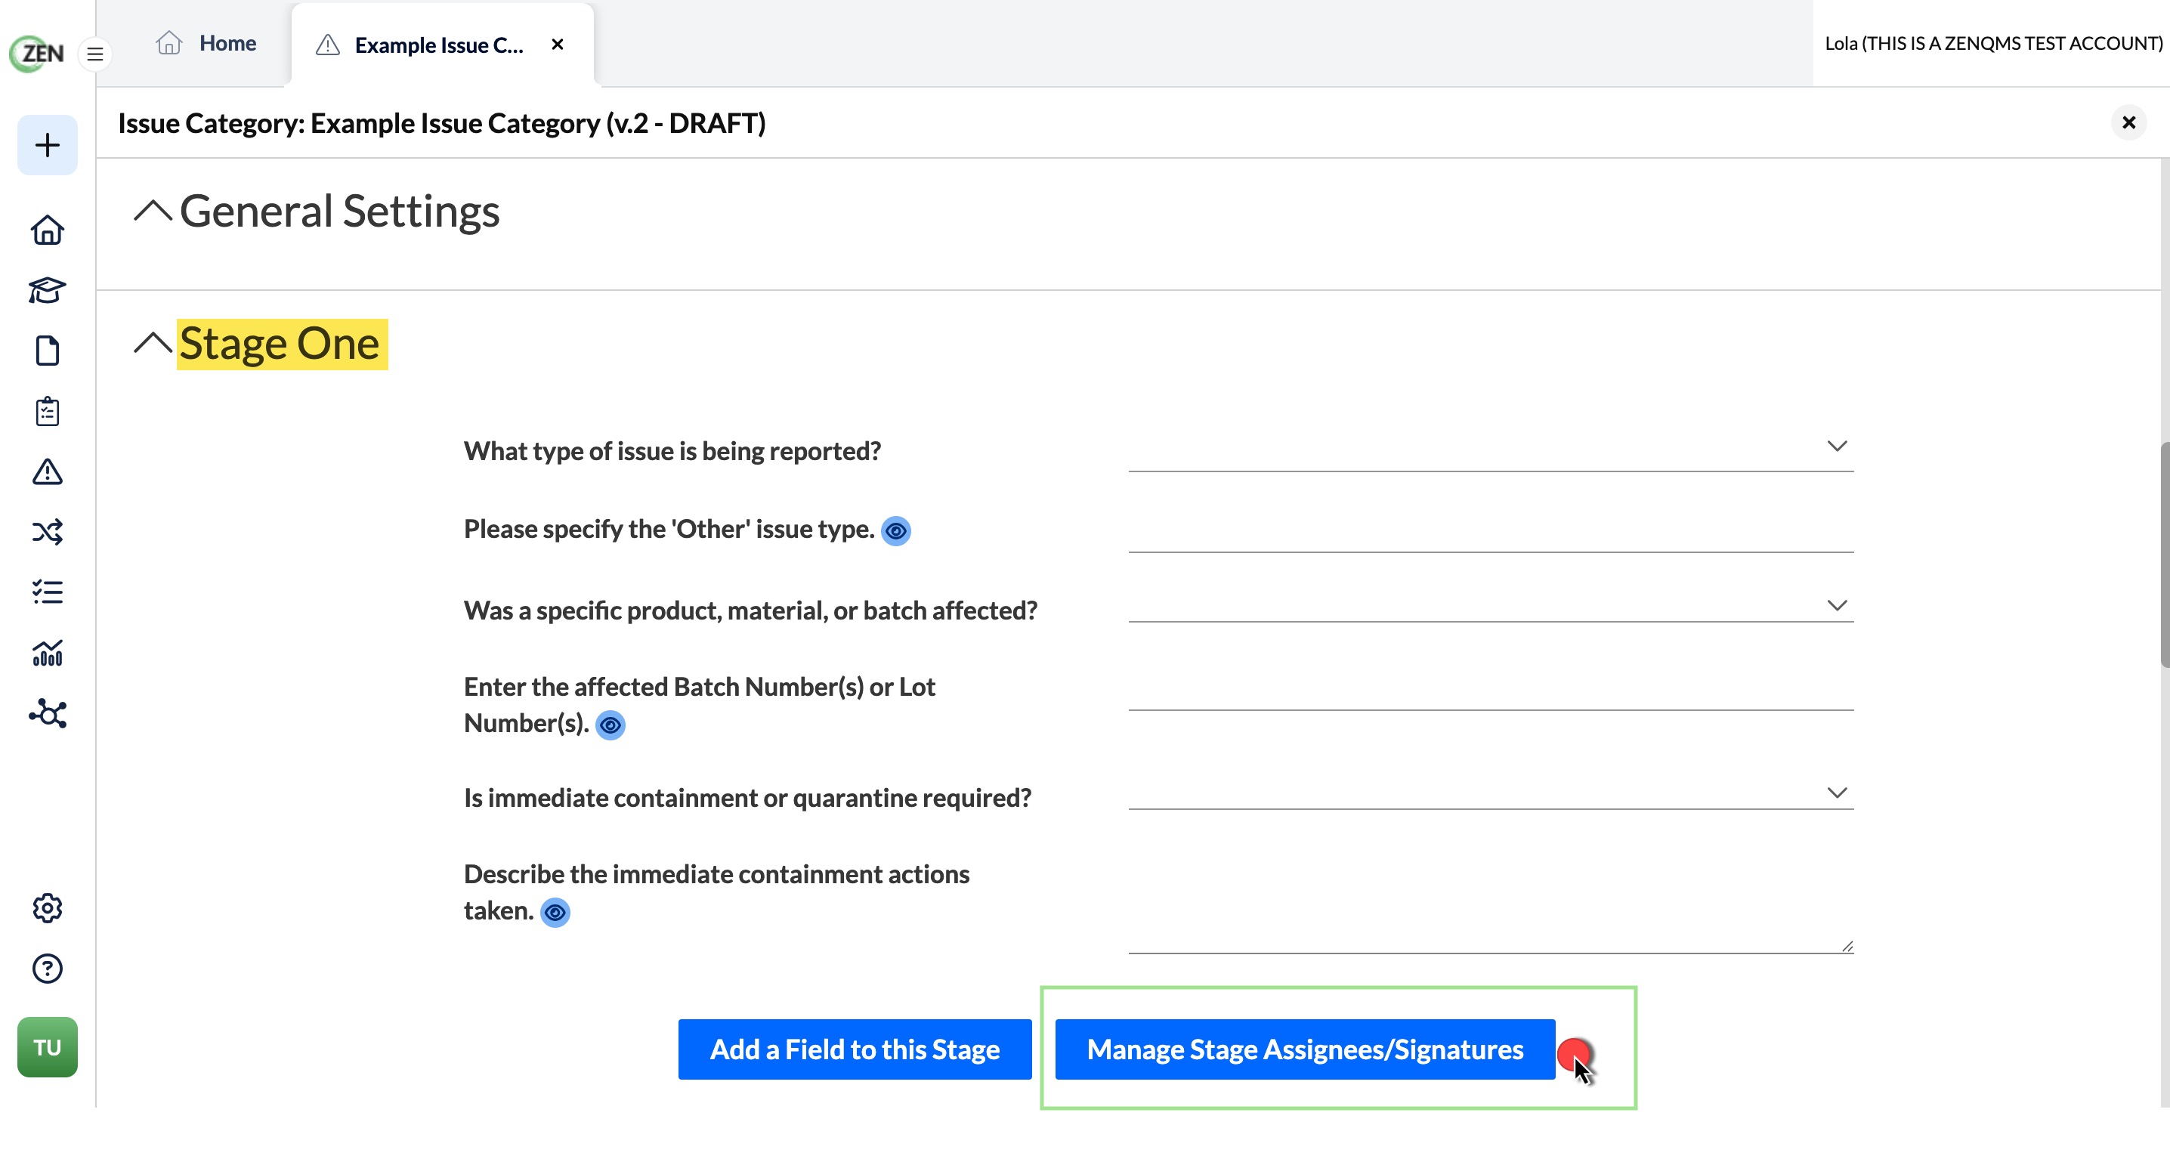This screenshot has width=2170, height=1162.
Task: Open the clipboard checklist Audits icon
Action: [x=47, y=411]
